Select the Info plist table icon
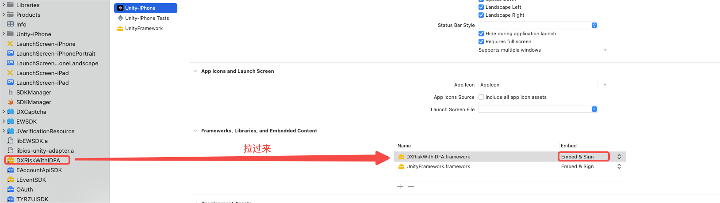 [11, 24]
